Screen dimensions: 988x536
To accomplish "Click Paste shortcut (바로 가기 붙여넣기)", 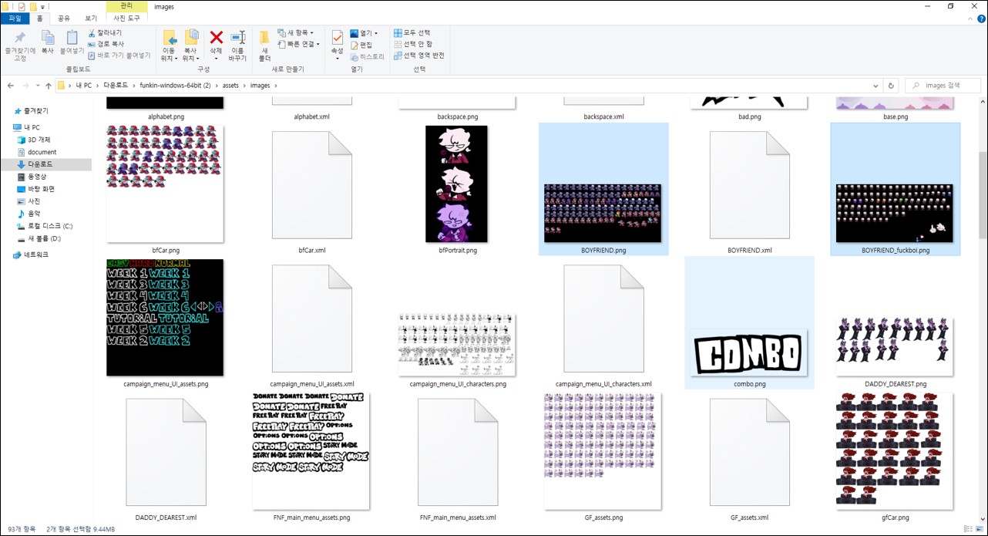I will [119, 56].
